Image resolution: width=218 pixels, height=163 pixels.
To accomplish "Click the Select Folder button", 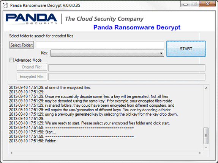I will point(22,45).
